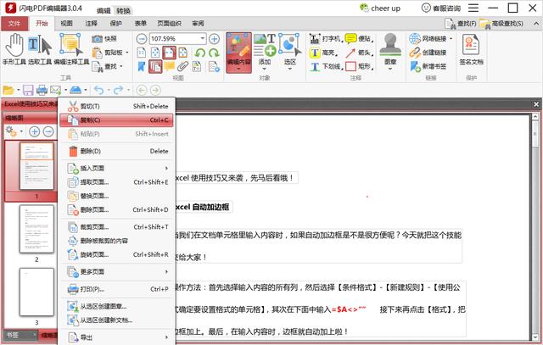
Task: Switch to the 视图 ribbon tab
Action: (66, 23)
